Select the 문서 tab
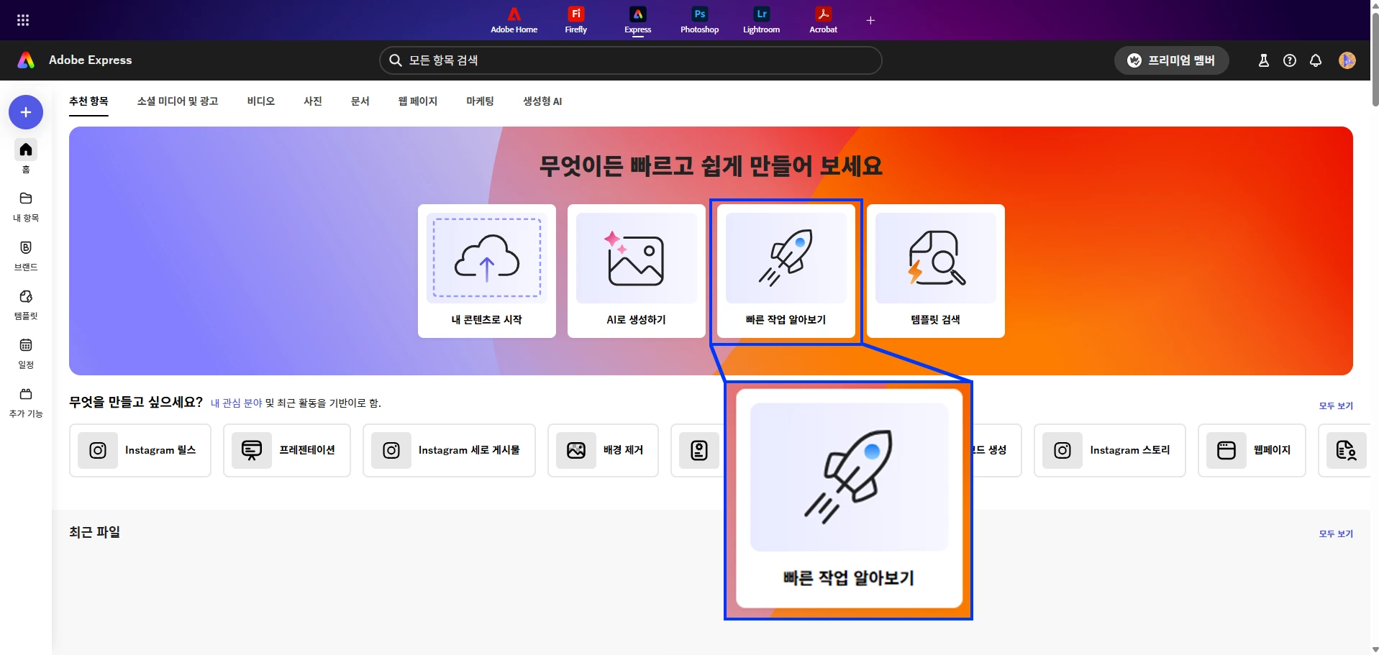Image resolution: width=1379 pixels, height=655 pixels. tap(360, 101)
